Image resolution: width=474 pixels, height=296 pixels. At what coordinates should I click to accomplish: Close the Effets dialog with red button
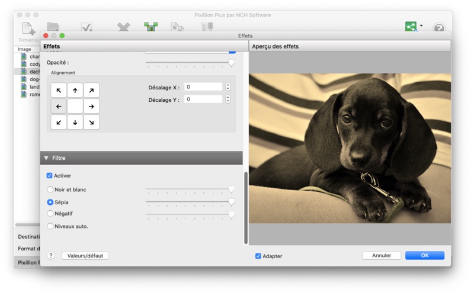click(x=46, y=36)
